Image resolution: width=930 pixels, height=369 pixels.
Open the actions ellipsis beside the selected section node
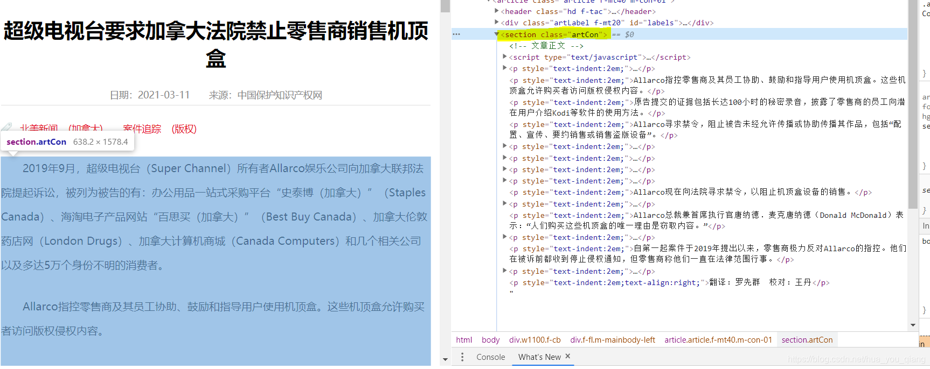(x=456, y=34)
